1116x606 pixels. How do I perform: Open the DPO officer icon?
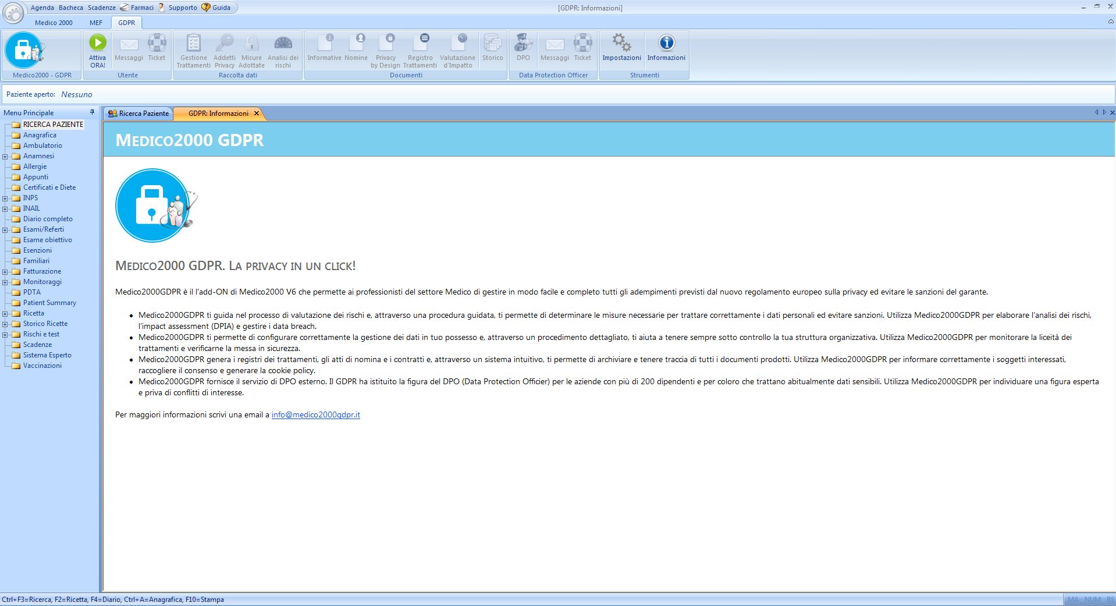[x=523, y=42]
